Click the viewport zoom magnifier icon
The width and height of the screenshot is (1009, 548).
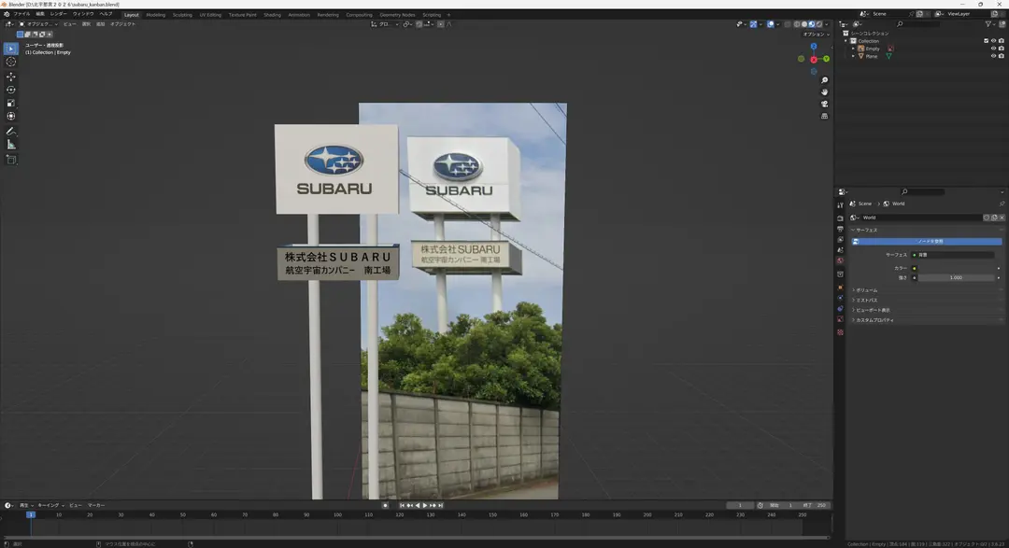824,80
